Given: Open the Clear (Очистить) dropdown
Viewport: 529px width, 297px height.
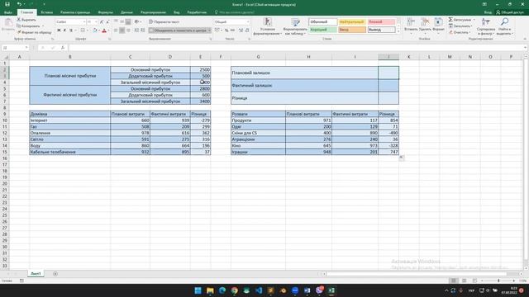Looking at the screenshot, I should [460, 32].
